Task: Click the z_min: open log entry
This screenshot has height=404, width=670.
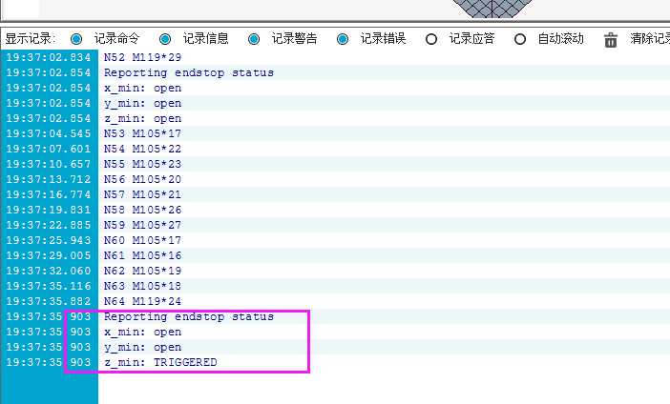Action: 142,118
